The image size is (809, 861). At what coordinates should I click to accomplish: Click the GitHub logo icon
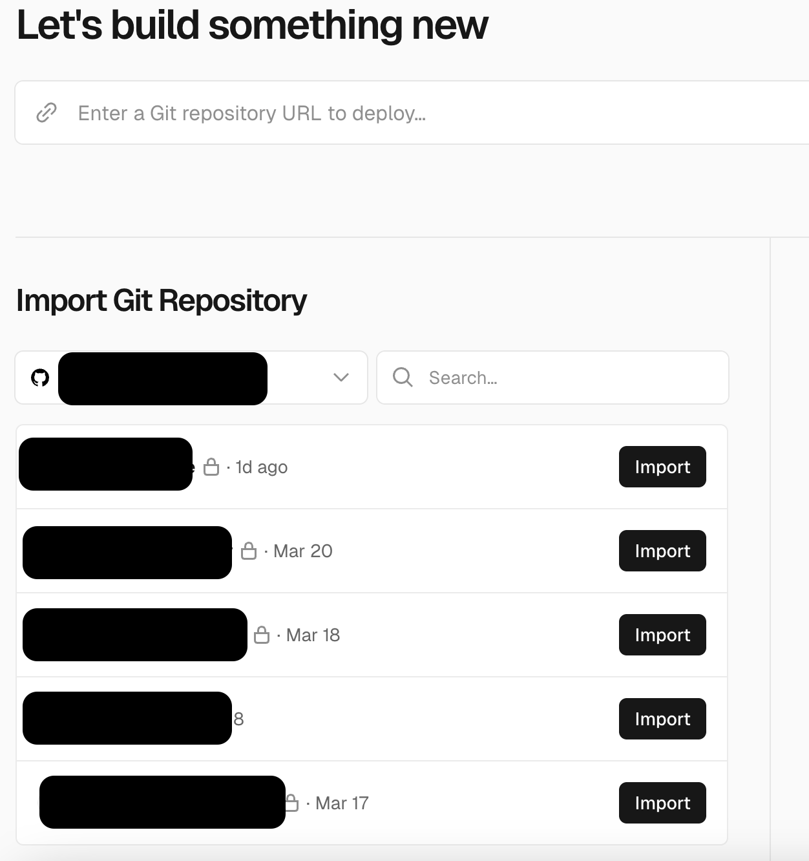(40, 378)
